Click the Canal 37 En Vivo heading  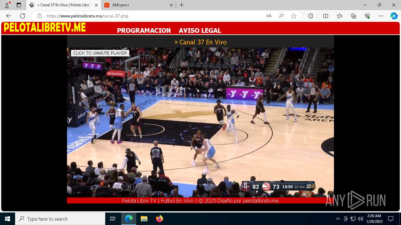click(x=200, y=42)
